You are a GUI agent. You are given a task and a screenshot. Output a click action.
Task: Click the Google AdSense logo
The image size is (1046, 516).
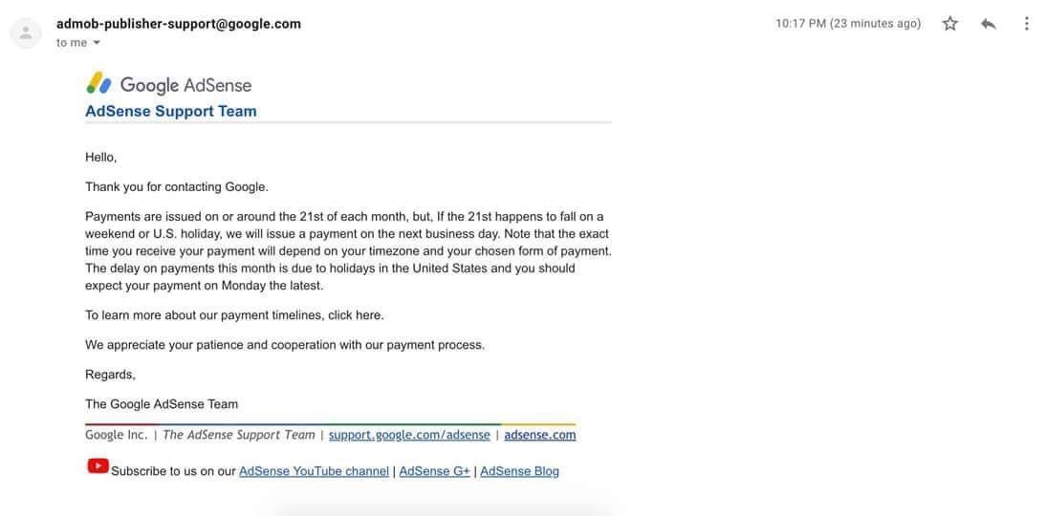(x=169, y=85)
